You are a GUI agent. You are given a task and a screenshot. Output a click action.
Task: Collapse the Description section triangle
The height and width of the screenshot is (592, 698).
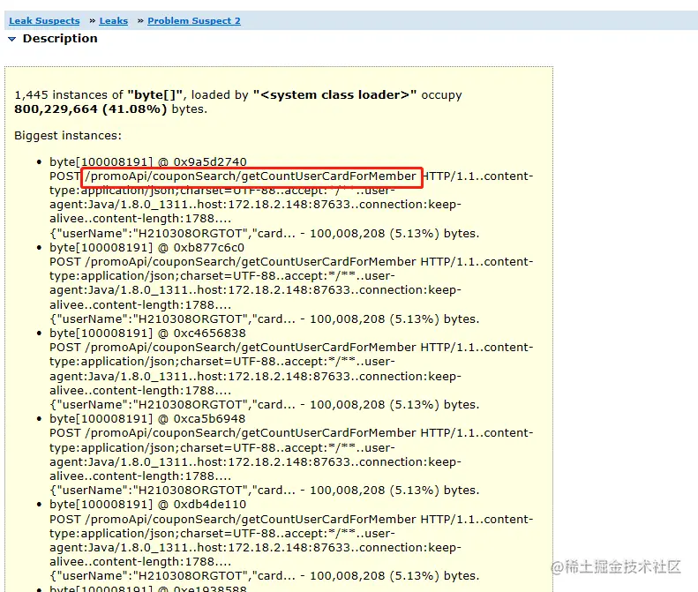12,39
